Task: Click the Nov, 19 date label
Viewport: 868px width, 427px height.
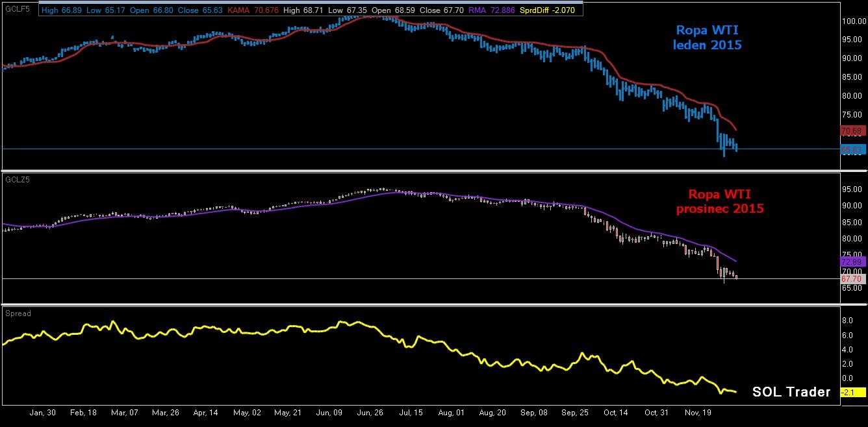Action: (x=697, y=412)
